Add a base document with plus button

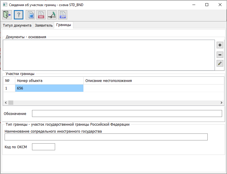(220, 45)
